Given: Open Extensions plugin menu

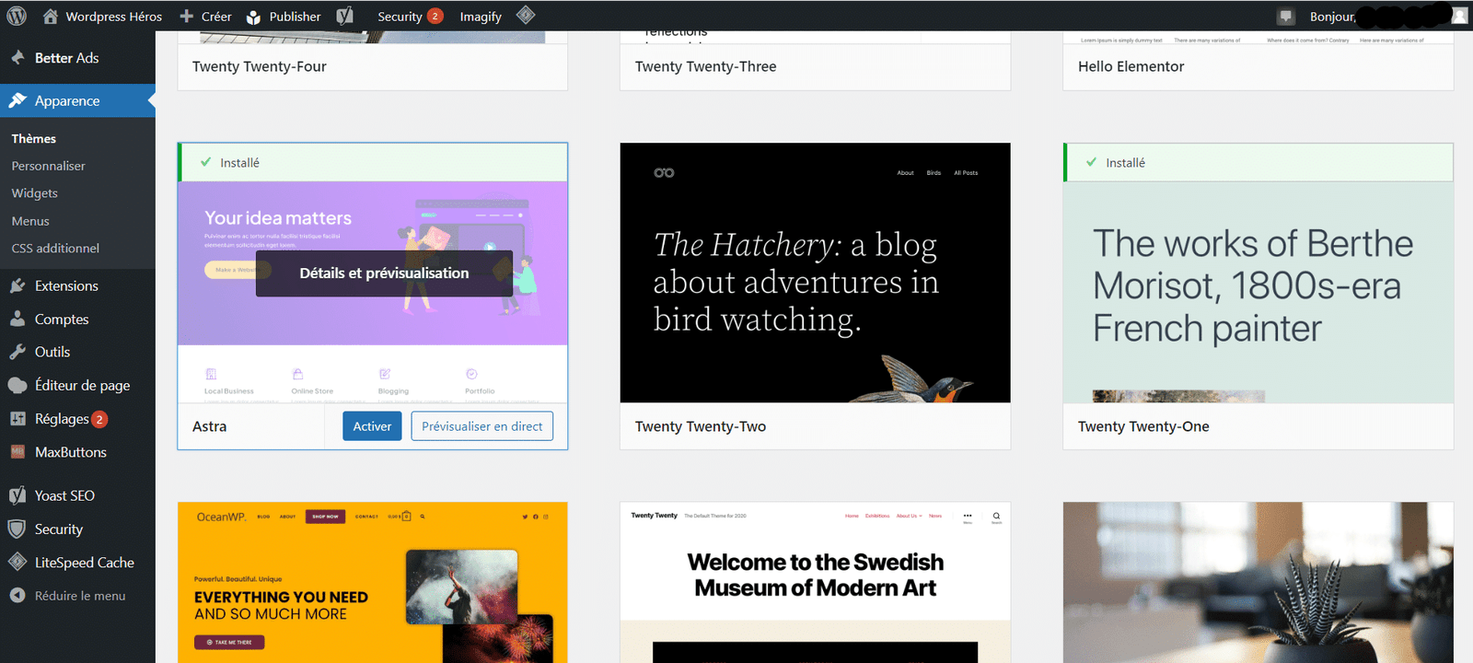Looking at the screenshot, I should coord(66,285).
